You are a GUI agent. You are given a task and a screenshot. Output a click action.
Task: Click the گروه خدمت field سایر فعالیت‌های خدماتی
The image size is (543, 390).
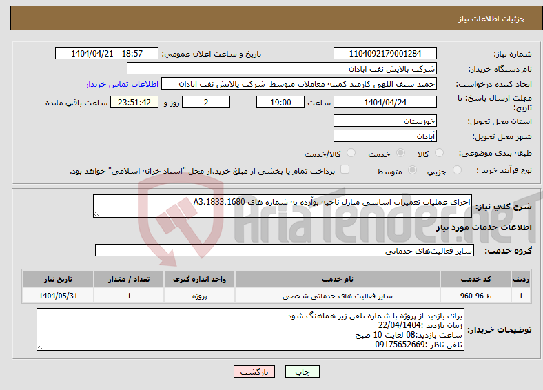tap(285, 250)
